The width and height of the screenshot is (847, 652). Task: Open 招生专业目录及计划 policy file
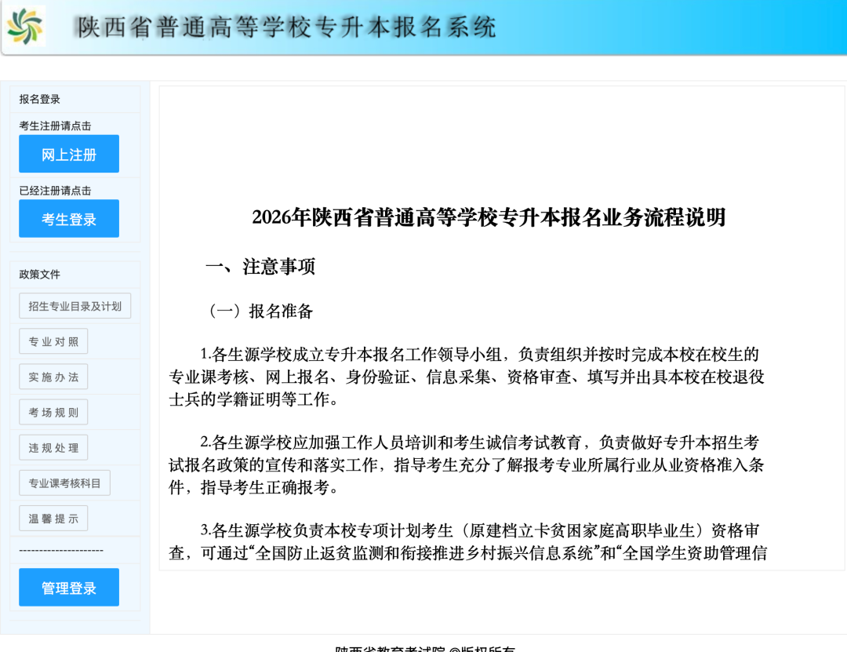click(75, 306)
